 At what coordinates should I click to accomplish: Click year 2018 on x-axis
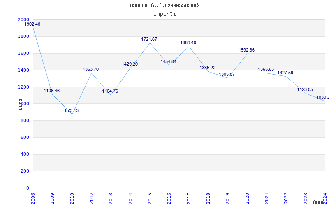tap(208, 198)
